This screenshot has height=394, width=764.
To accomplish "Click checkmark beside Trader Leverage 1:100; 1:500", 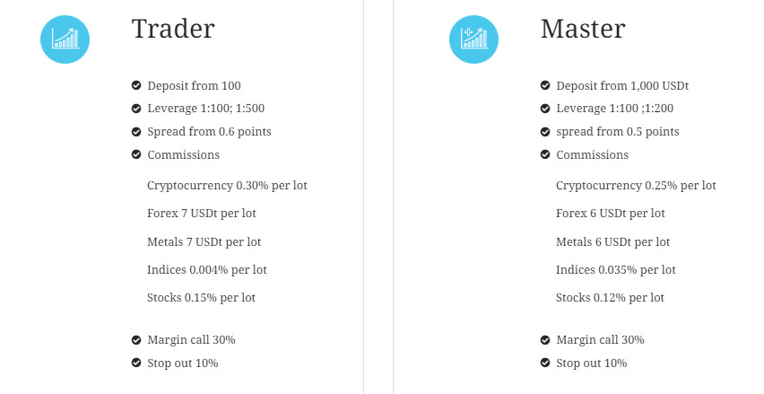I will 136,109.
